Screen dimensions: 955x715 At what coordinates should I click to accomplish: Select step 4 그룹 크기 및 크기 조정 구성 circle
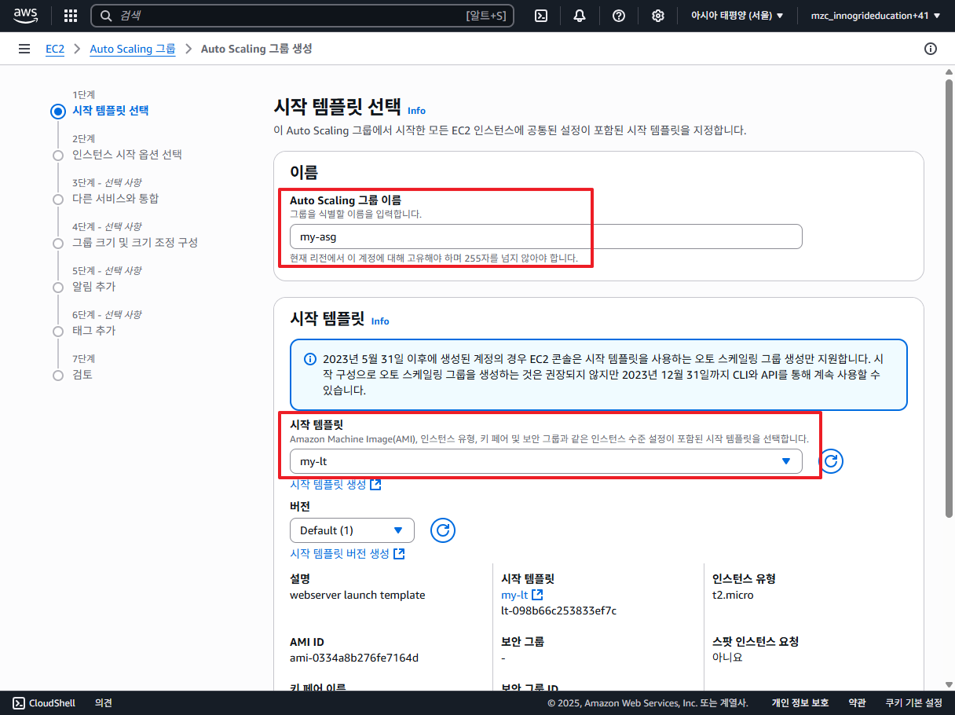[57, 244]
